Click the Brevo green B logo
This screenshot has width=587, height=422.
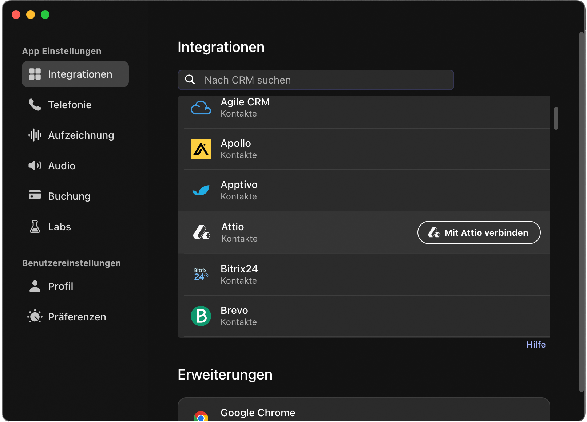[201, 316]
